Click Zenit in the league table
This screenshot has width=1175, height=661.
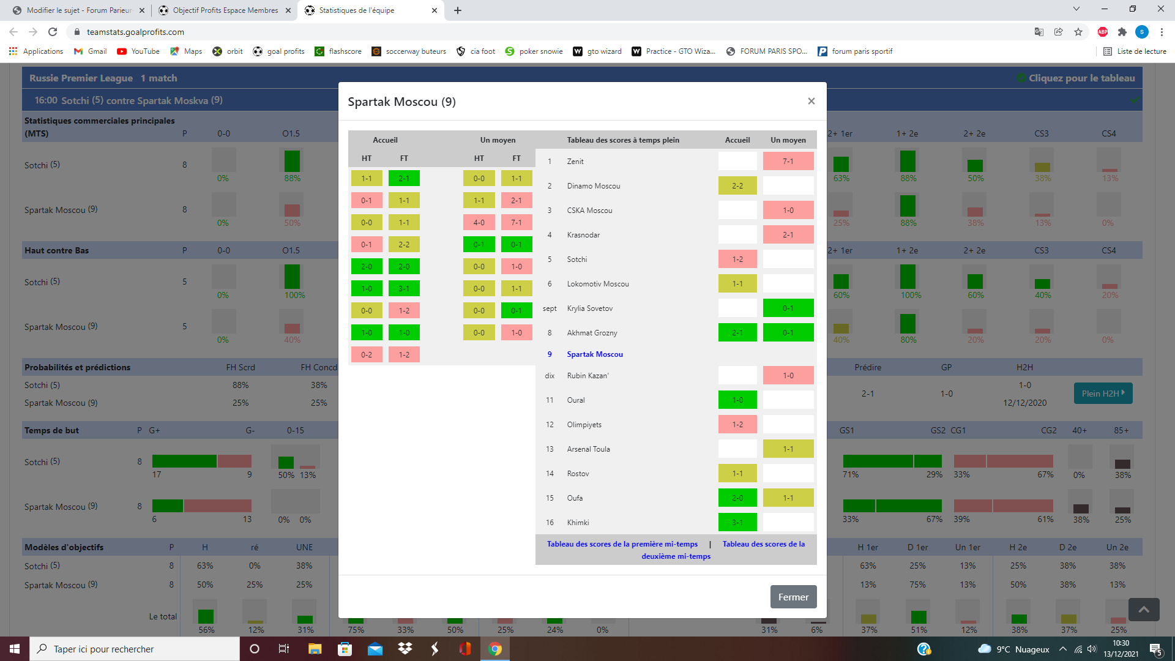click(x=575, y=162)
